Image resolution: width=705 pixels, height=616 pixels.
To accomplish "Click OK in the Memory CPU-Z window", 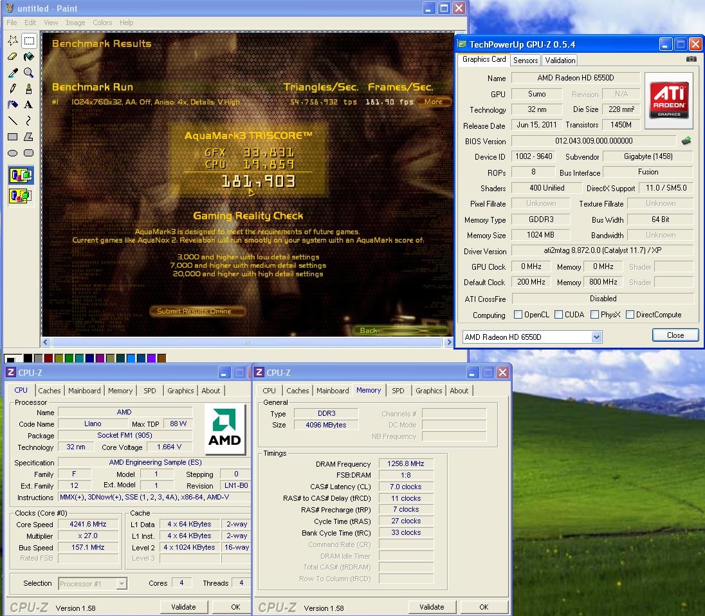I will click(484, 607).
